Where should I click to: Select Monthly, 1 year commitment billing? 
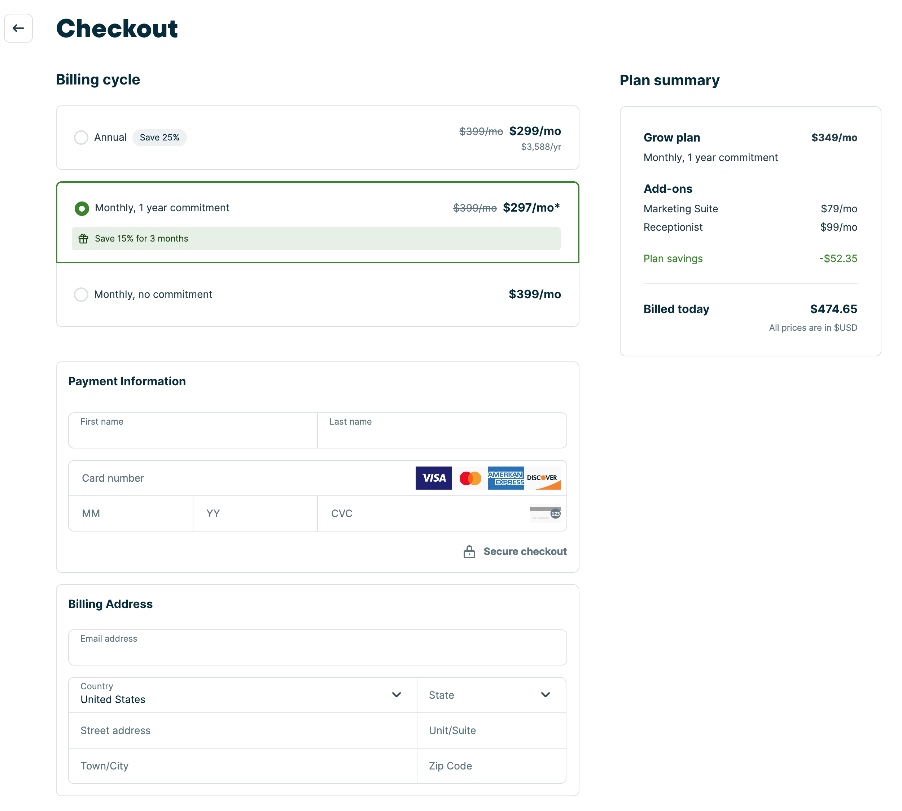82,208
